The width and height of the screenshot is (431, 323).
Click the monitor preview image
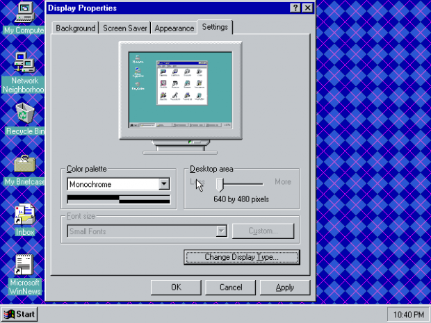click(180, 98)
